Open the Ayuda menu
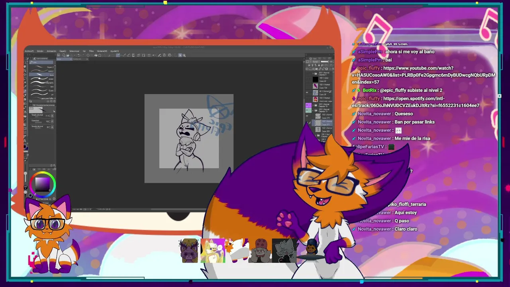The height and width of the screenshot is (287, 510). pyautogui.click(x=115, y=51)
